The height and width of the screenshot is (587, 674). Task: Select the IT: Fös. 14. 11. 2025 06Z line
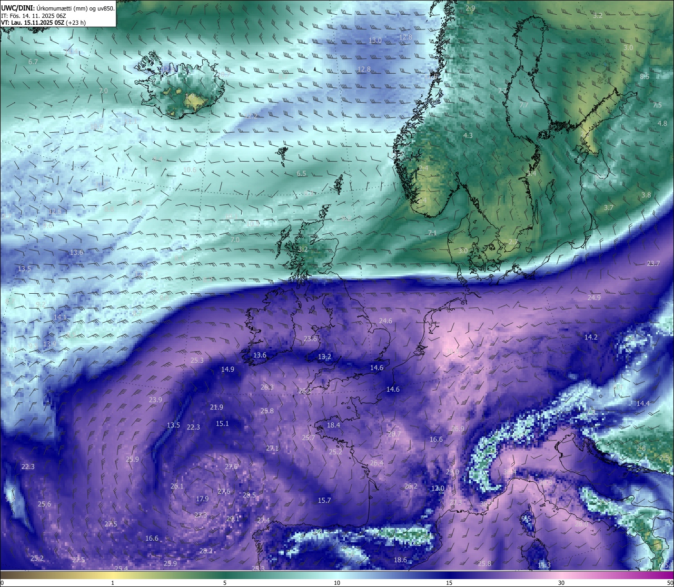click(x=34, y=16)
